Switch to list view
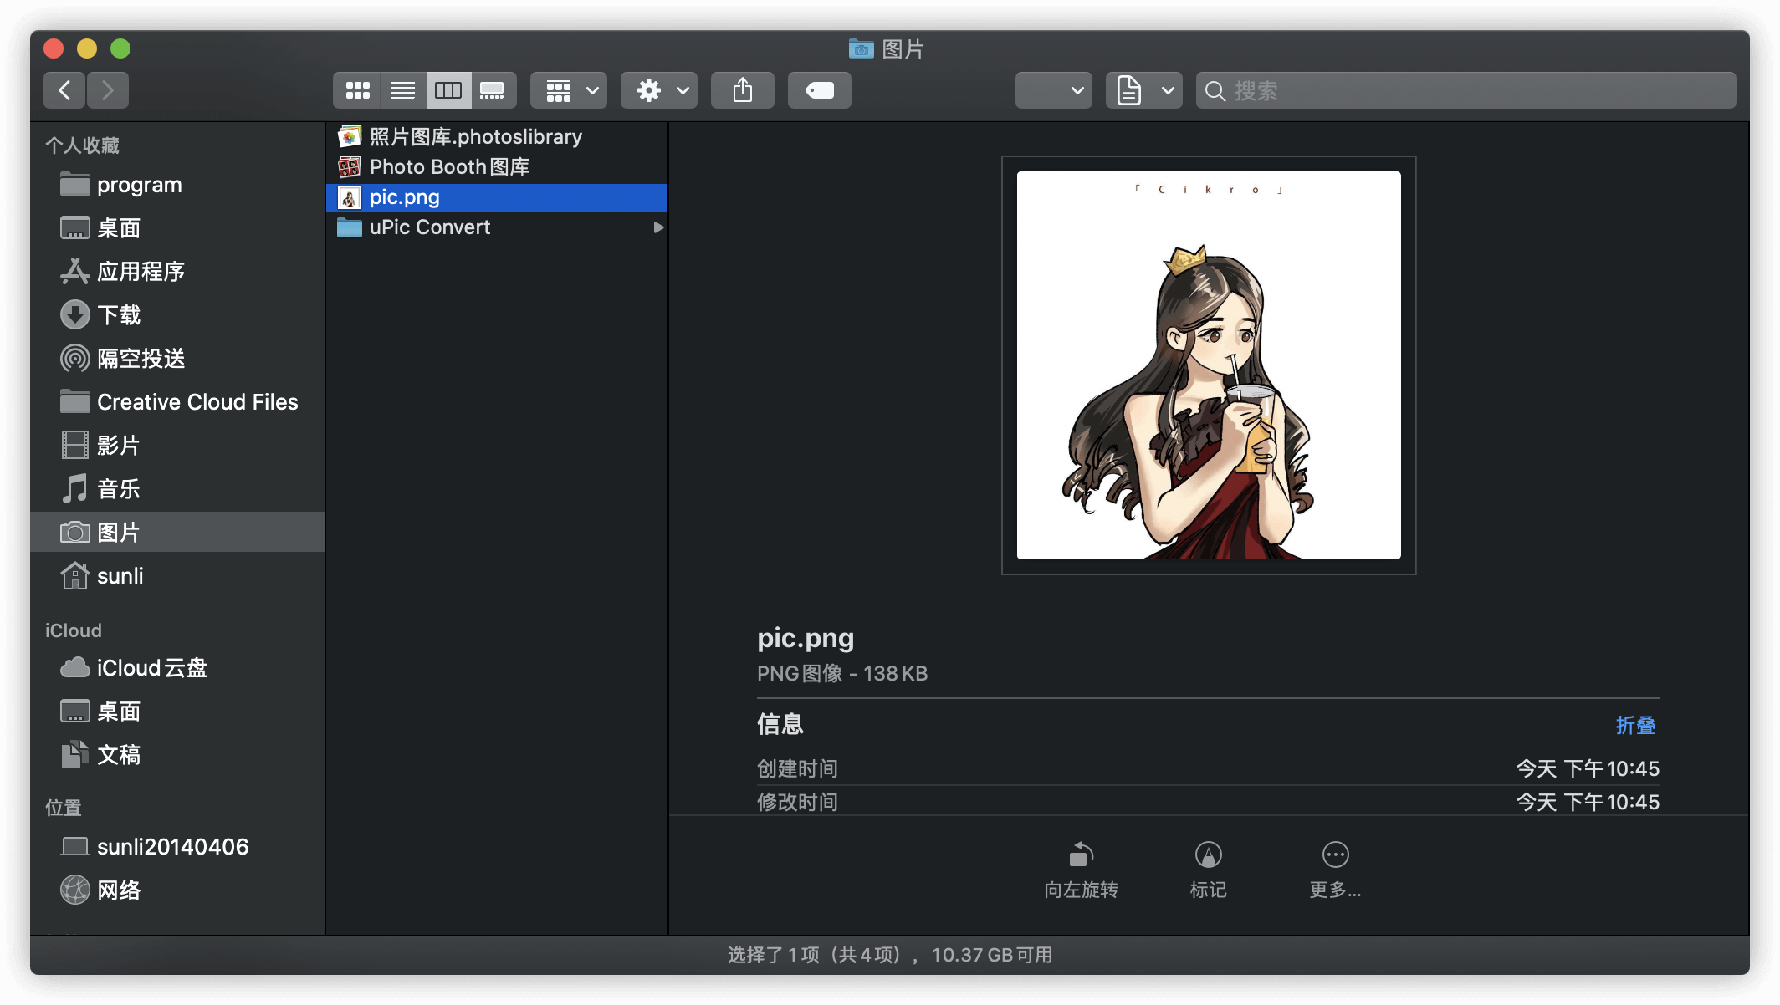Screen dimensions: 1780x1005 point(403,90)
